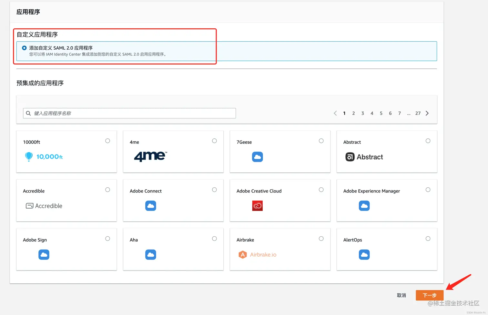Open pagination page 2
This screenshot has height=315, width=488.
[353, 113]
